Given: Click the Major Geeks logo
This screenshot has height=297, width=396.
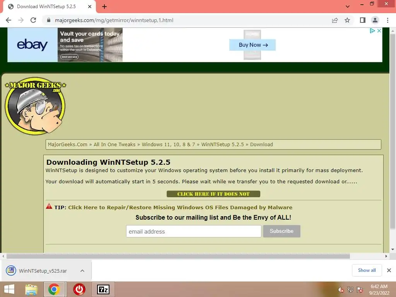Looking at the screenshot, I should pyautogui.click(x=35, y=106).
